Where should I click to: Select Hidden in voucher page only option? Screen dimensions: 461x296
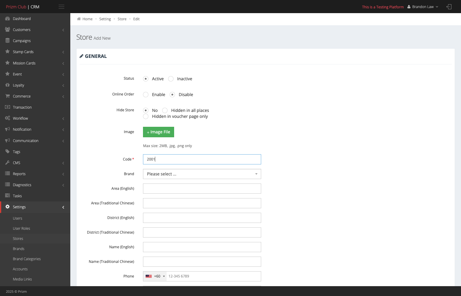coord(146,116)
